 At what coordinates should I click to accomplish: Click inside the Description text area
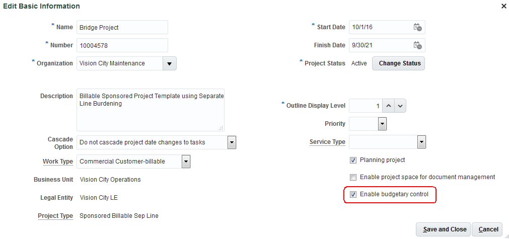pos(150,110)
